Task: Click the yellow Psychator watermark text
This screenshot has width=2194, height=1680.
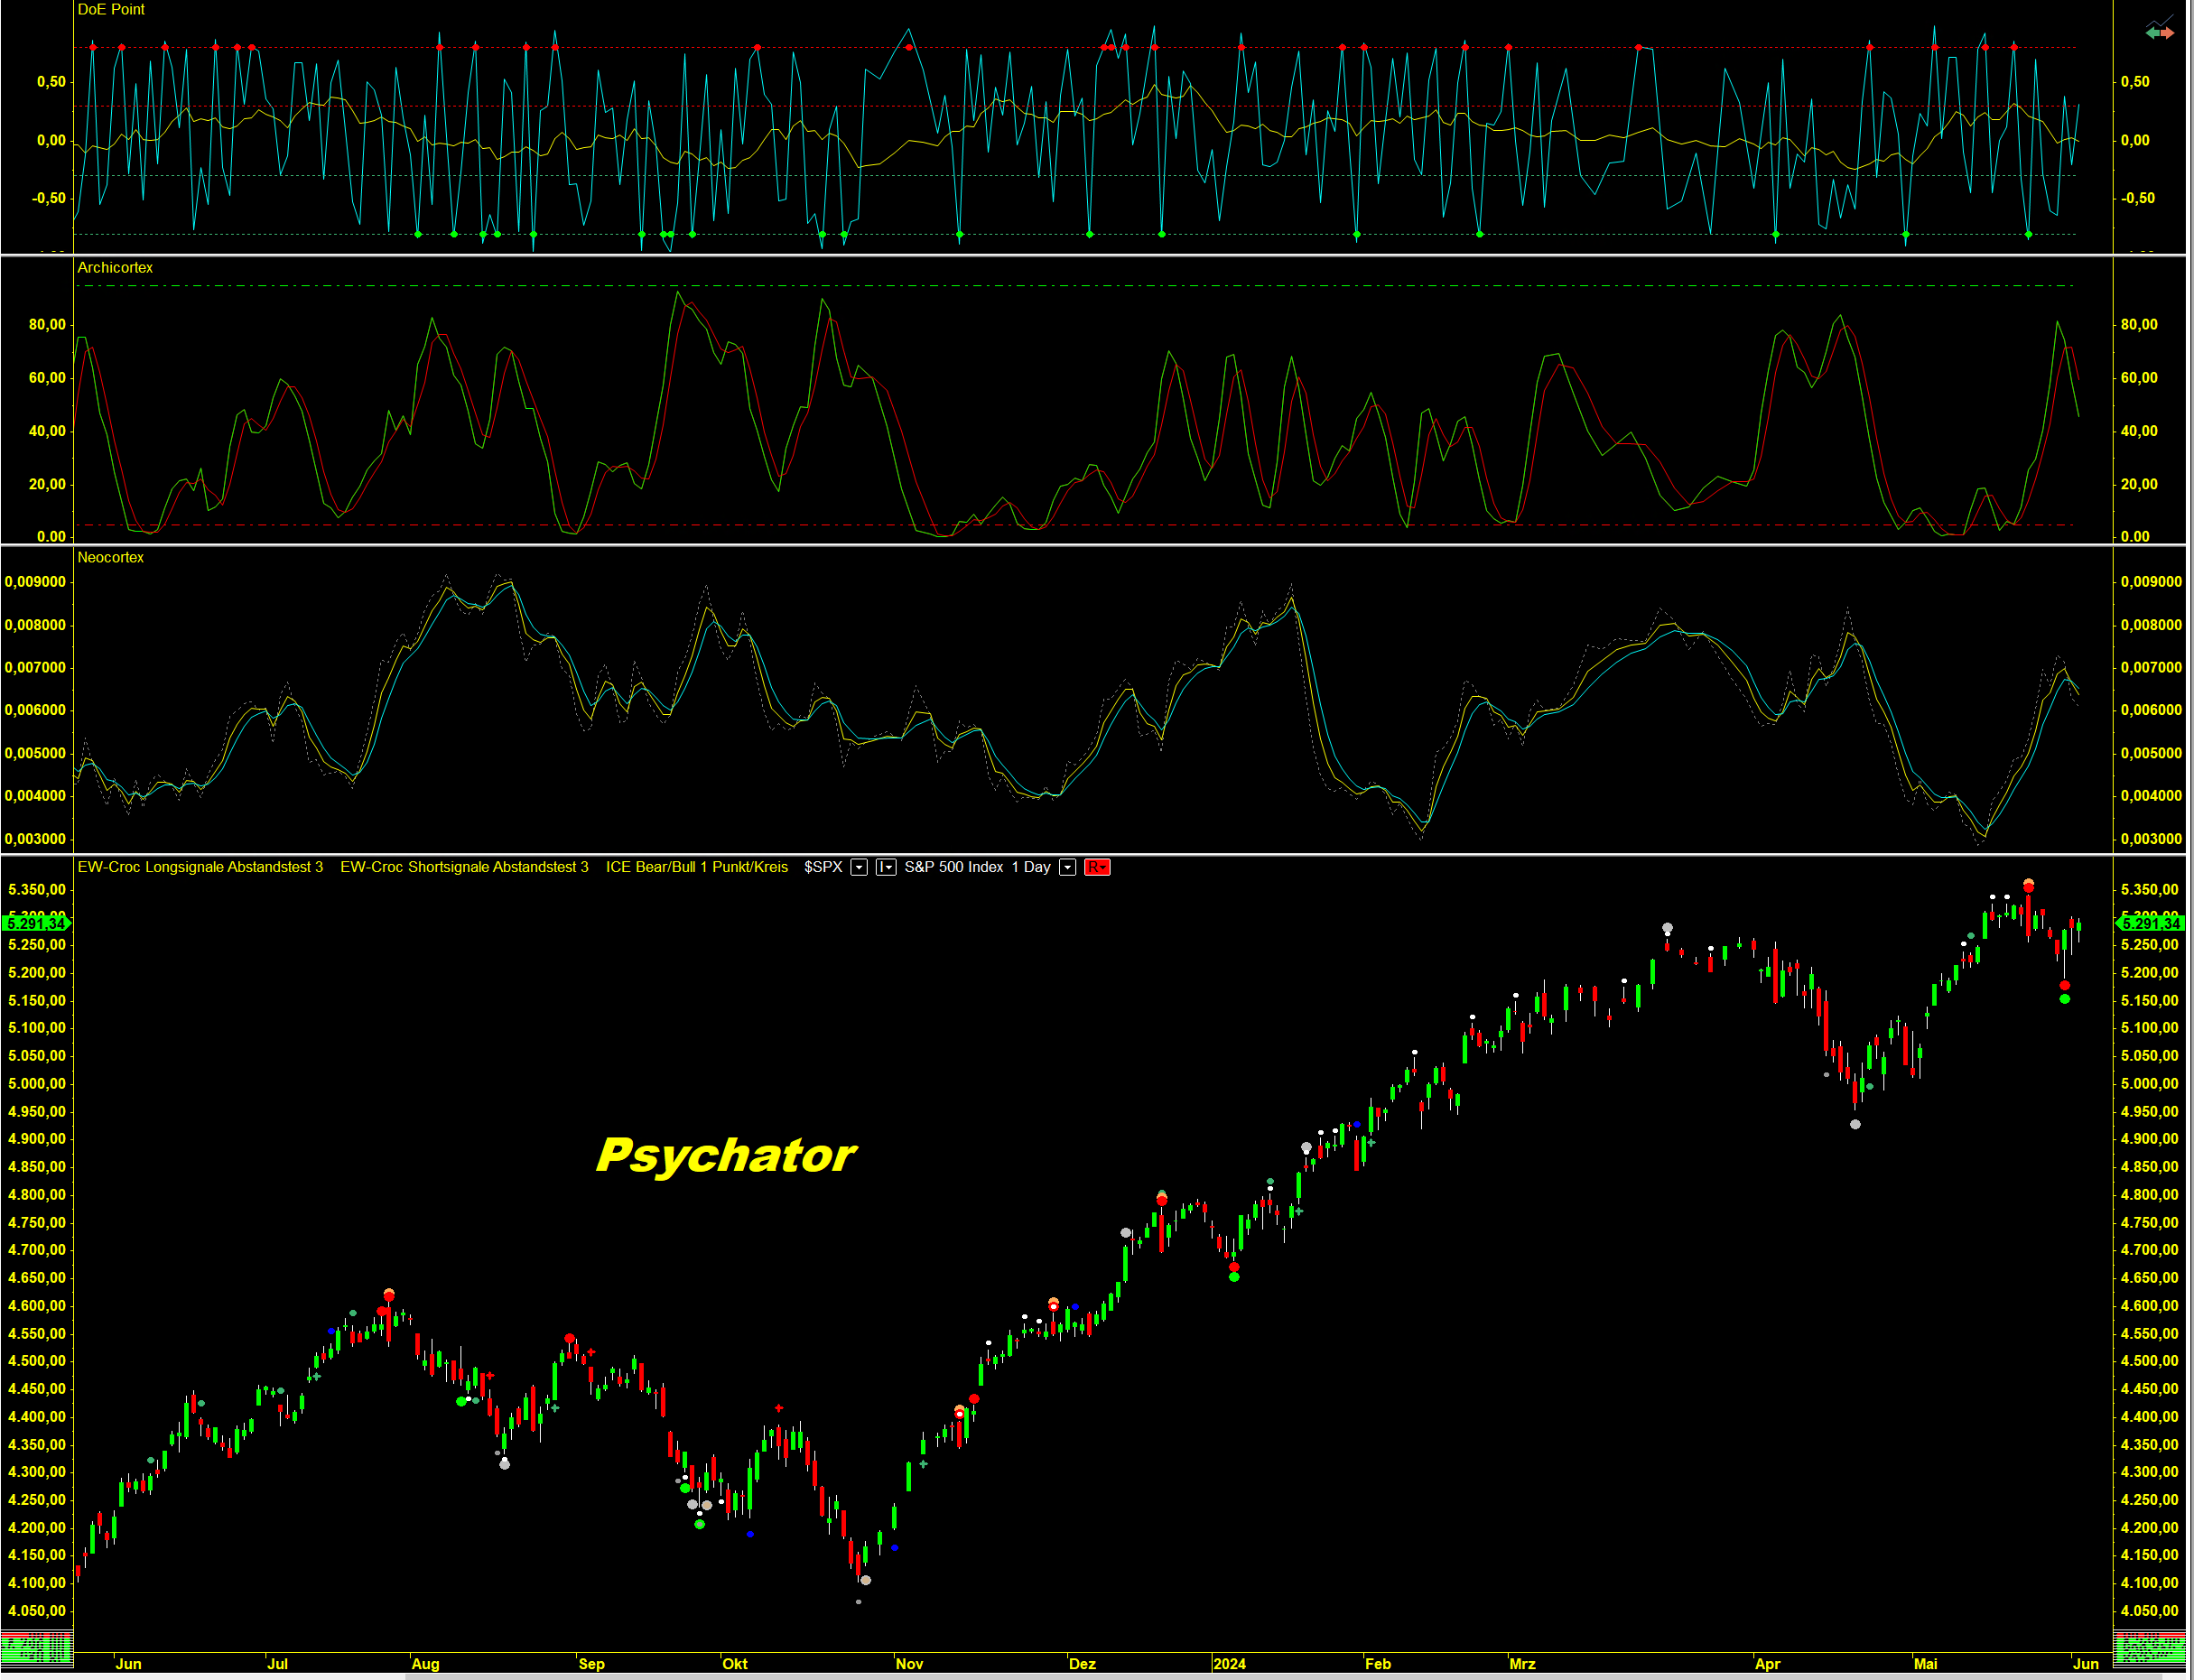Action: point(725,1155)
